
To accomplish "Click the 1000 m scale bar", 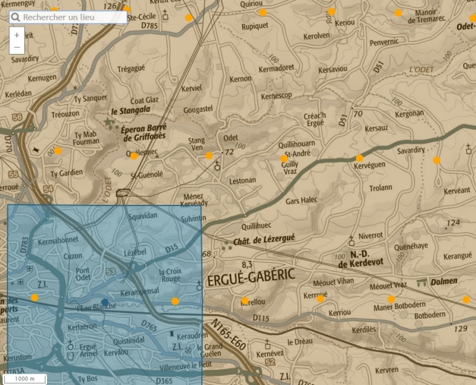I will tap(25, 379).
